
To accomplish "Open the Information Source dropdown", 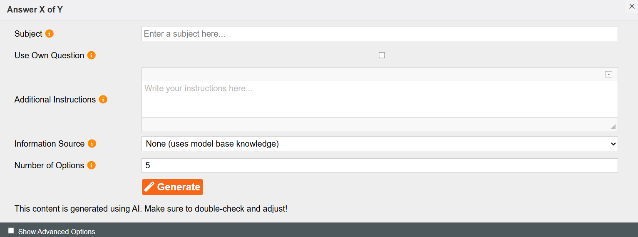I will tap(380, 144).
